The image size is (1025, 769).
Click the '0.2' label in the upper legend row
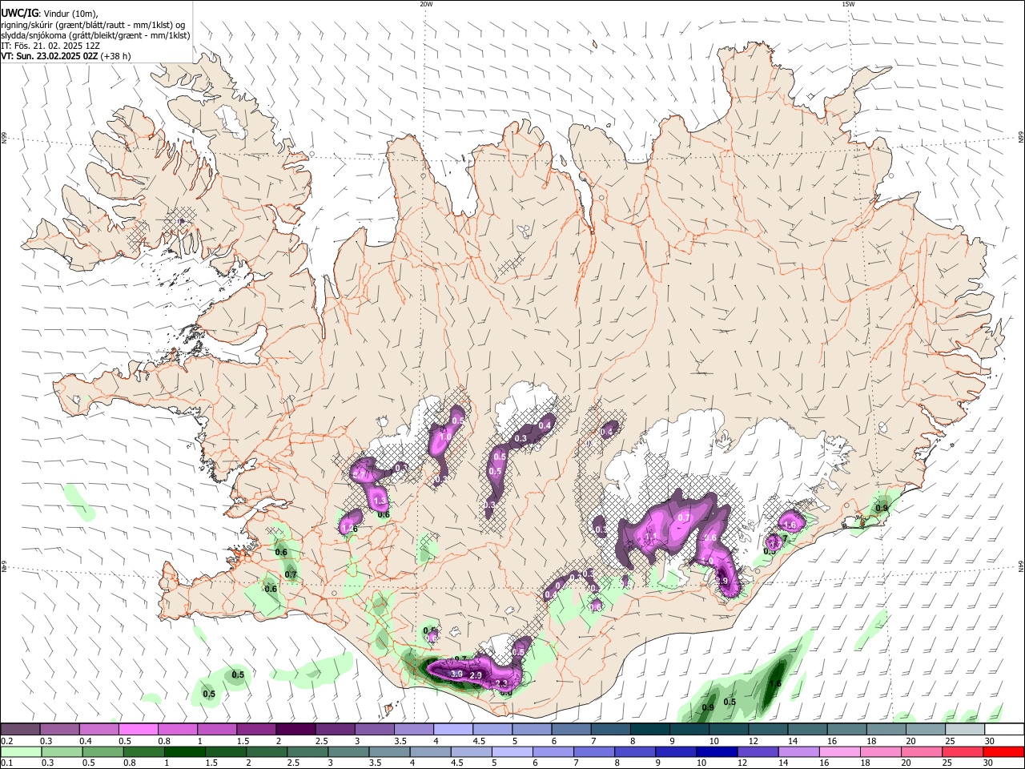(6, 741)
